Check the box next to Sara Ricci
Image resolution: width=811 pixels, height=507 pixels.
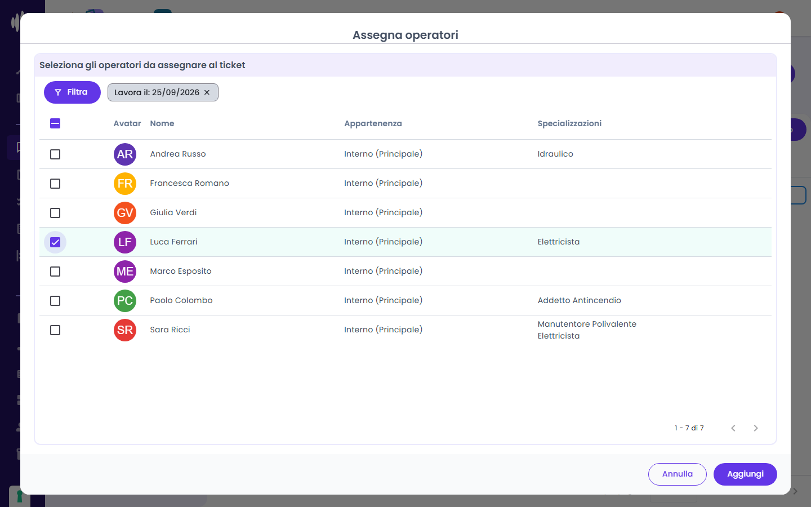click(x=55, y=330)
